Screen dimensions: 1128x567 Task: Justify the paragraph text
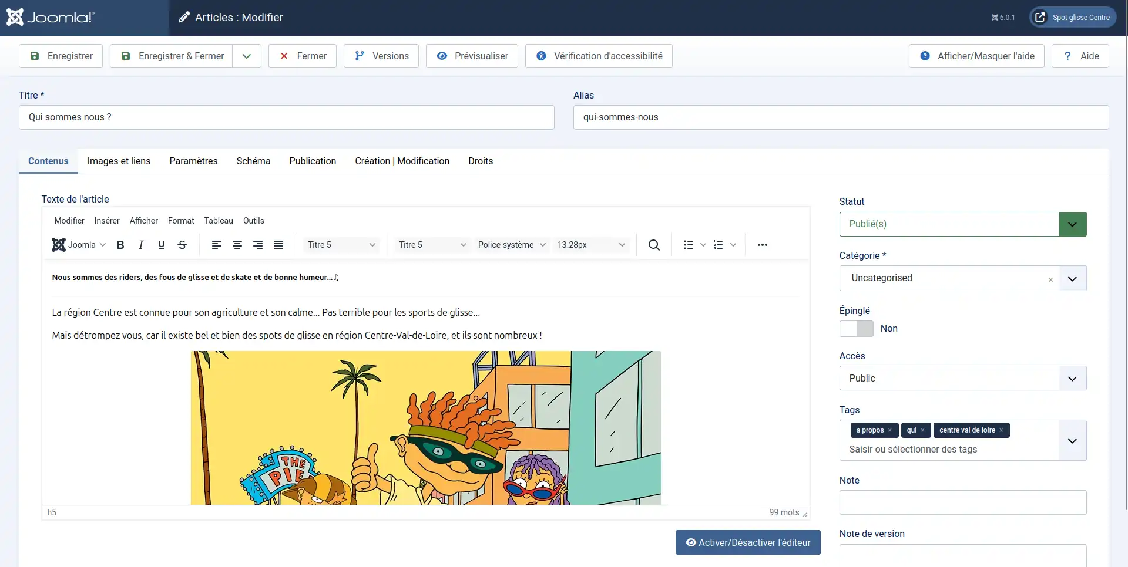pos(278,245)
